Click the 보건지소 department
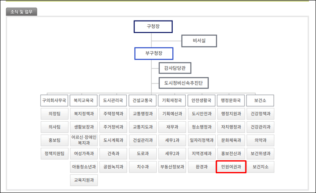This screenshot has width=316, height=193. coord(260,167)
